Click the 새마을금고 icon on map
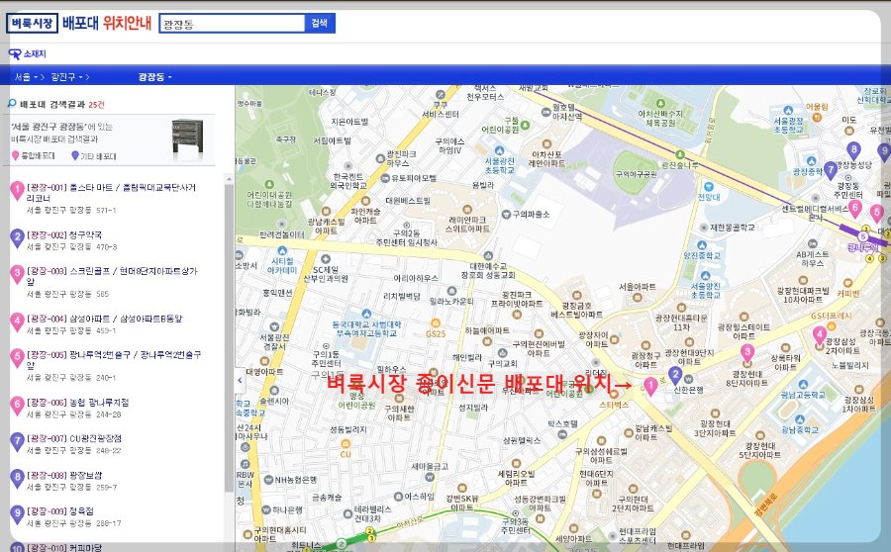891x552 pixels. coord(431,477)
